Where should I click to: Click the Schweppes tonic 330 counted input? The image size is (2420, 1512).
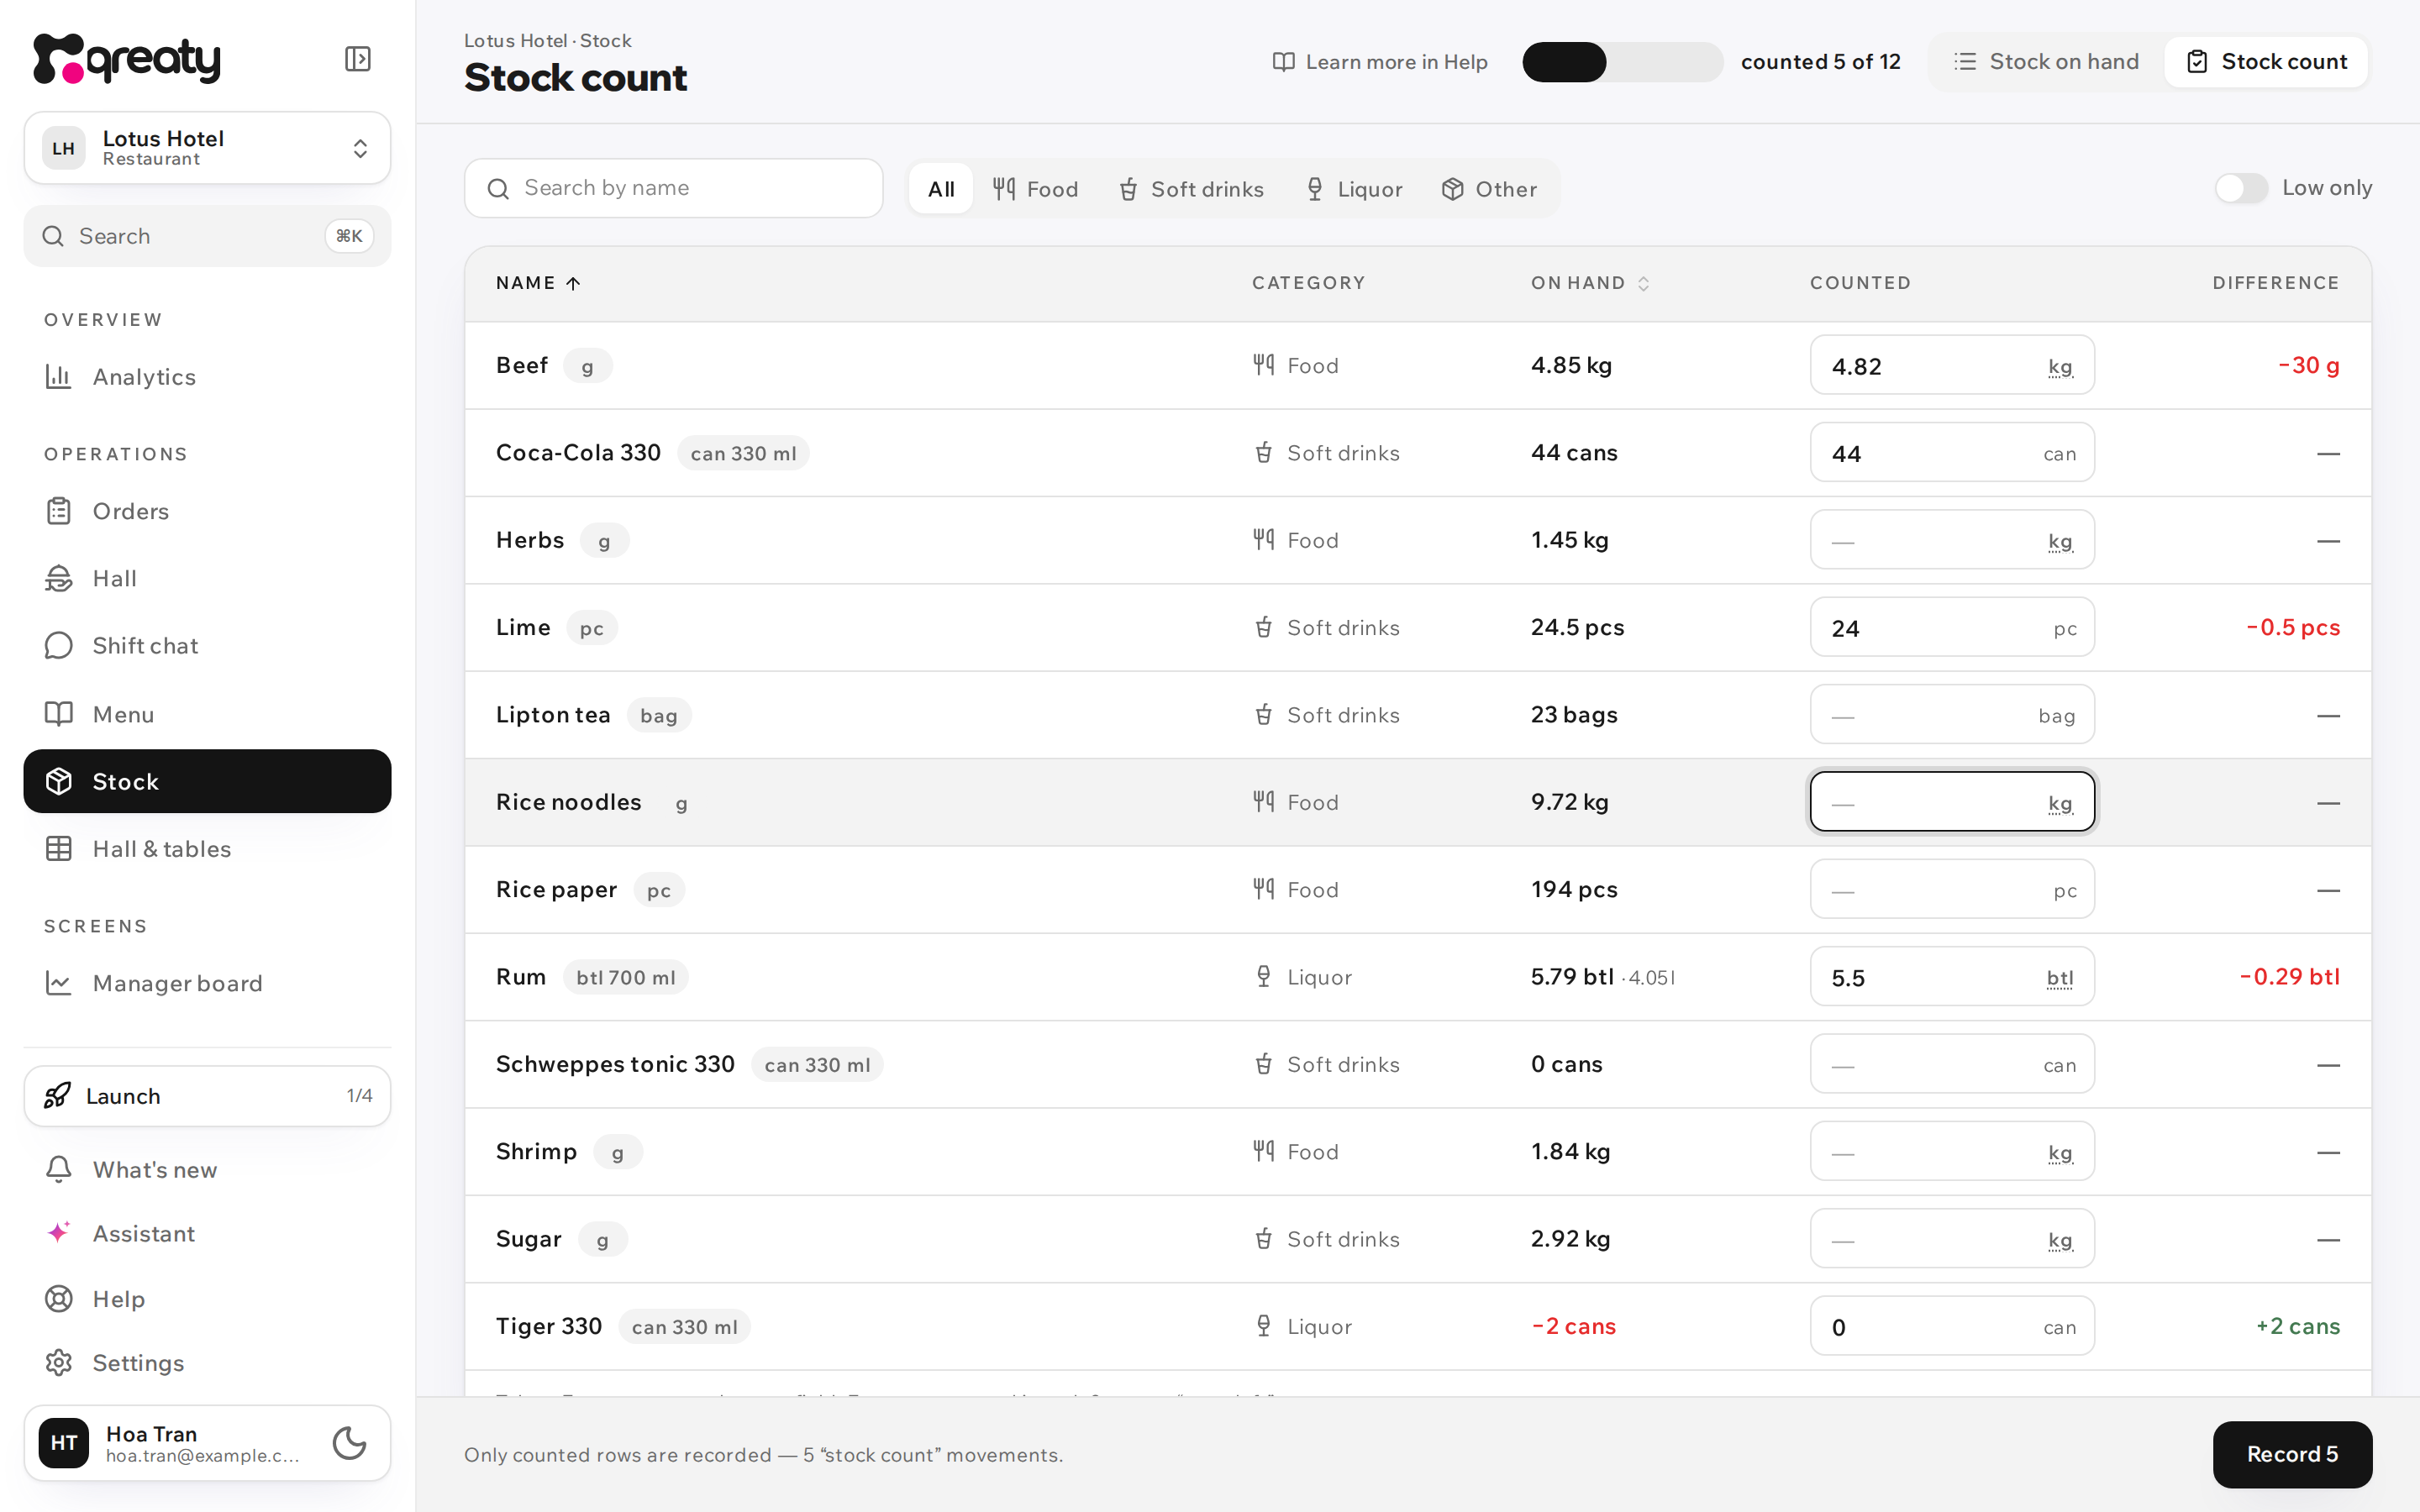tap(1951, 1064)
